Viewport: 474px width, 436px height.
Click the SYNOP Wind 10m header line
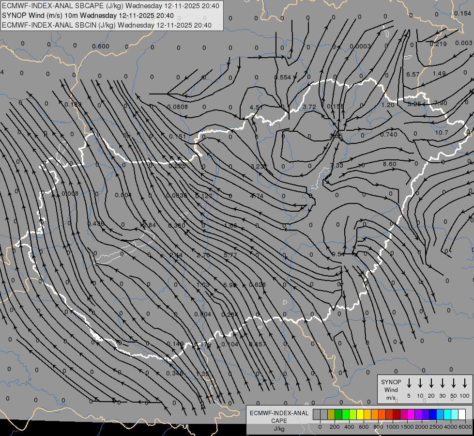point(88,16)
